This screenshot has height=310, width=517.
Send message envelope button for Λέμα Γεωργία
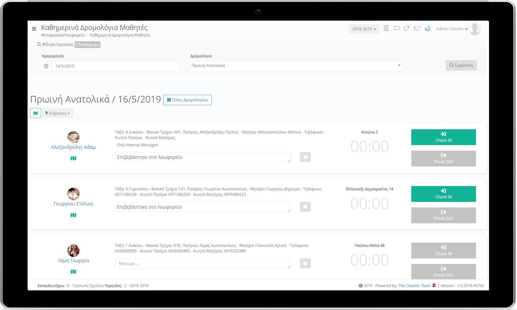pyautogui.click(x=305, y=263)
